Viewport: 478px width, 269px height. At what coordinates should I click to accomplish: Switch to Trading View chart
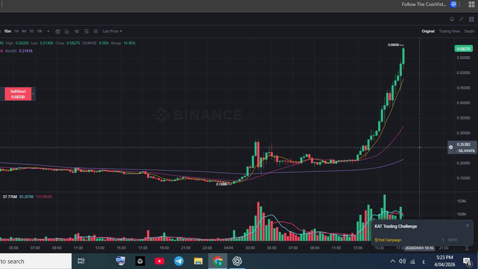pos(449,31)
